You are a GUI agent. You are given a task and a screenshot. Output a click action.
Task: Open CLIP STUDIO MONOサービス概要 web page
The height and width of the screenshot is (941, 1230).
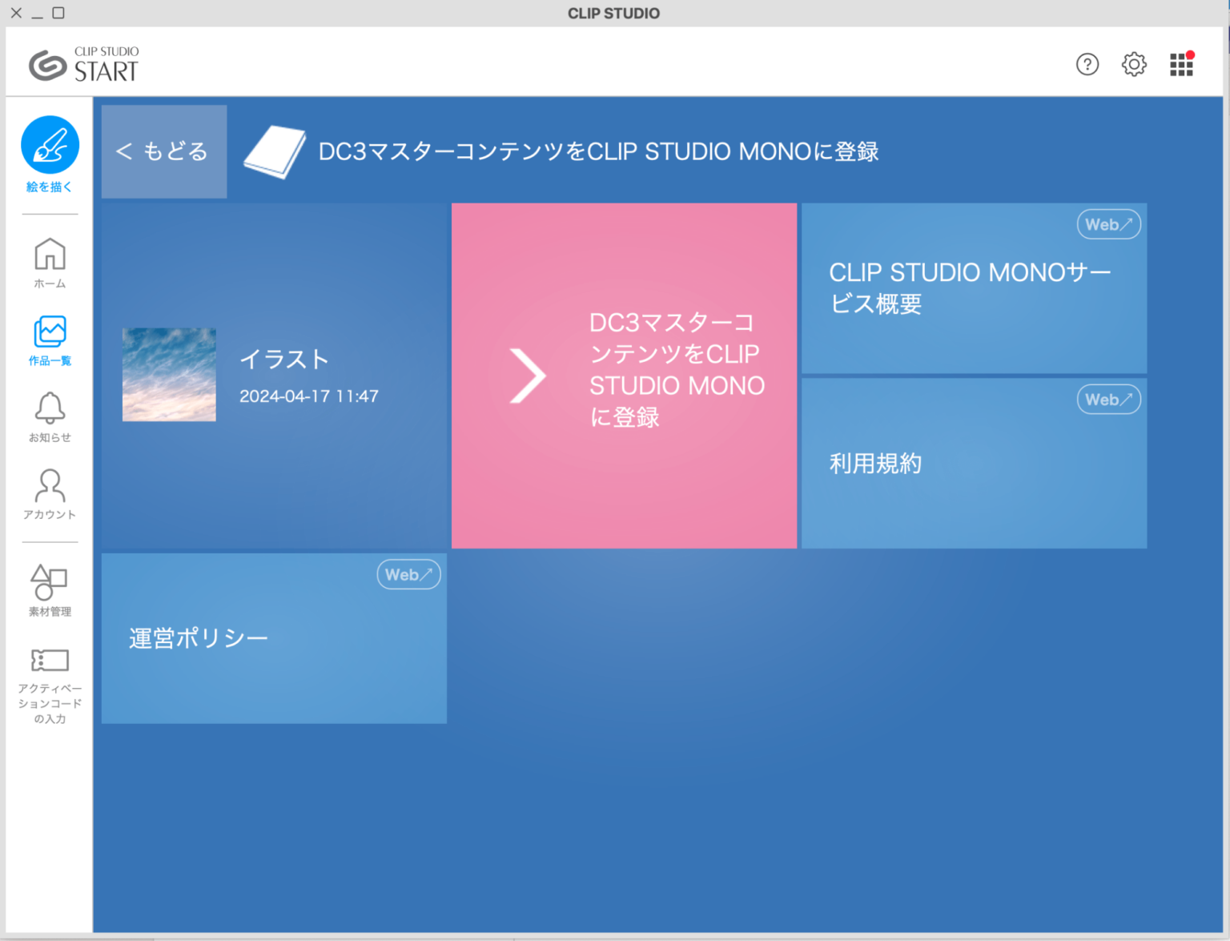(973, 290)
